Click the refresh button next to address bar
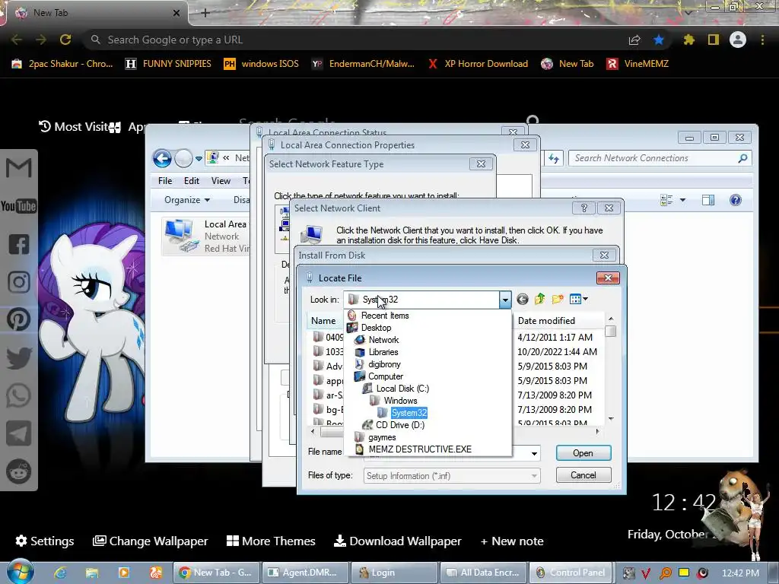The image size is (779, 584). pos(554,158)
